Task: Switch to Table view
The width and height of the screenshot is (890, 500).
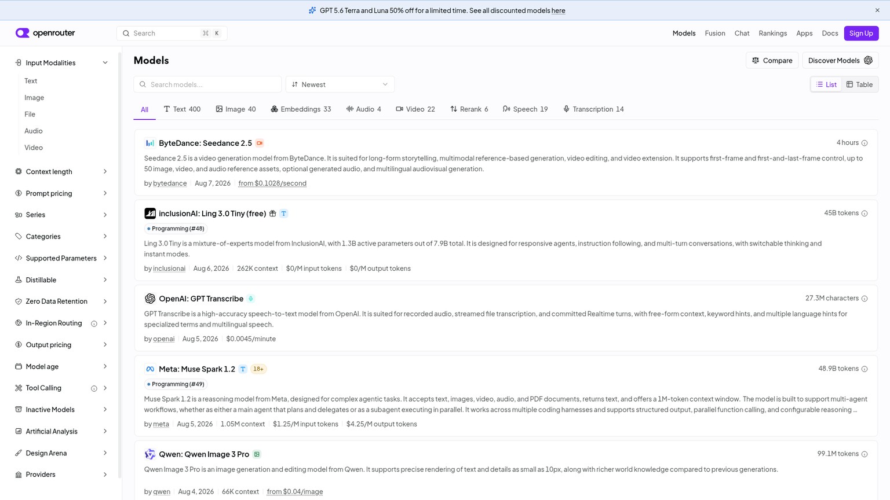Action: [x=859, y=84]
